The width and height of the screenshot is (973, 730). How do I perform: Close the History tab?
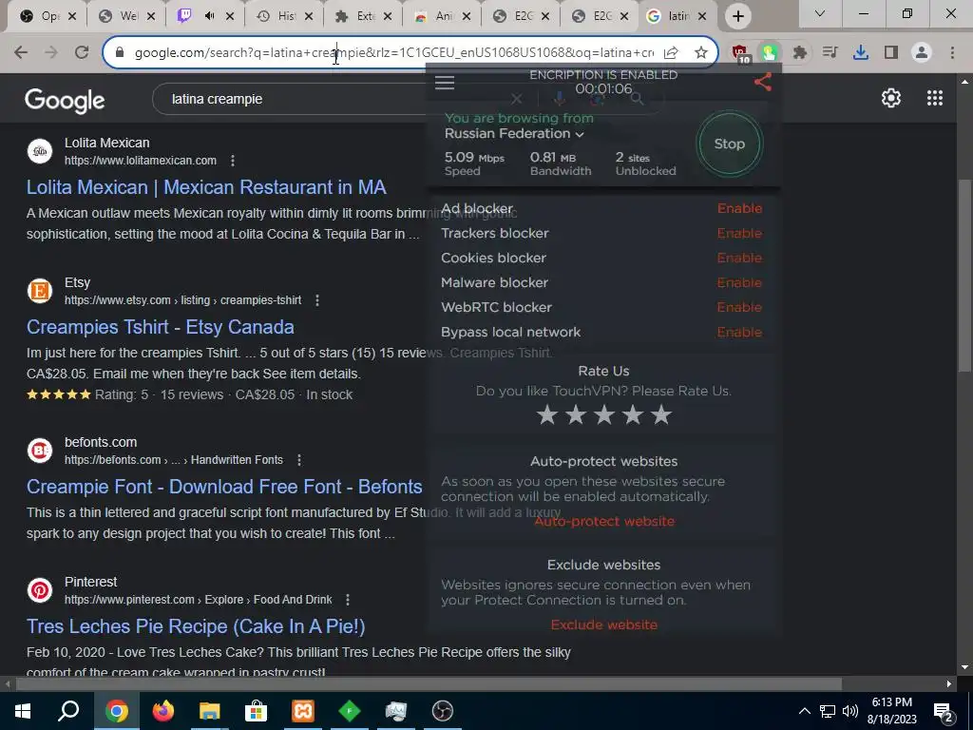coord(309,17)
